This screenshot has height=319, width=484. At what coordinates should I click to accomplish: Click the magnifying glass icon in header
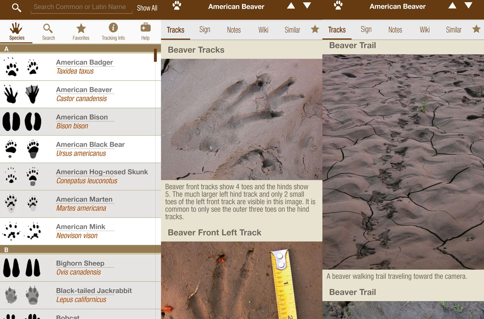click(x=17, y=8)
